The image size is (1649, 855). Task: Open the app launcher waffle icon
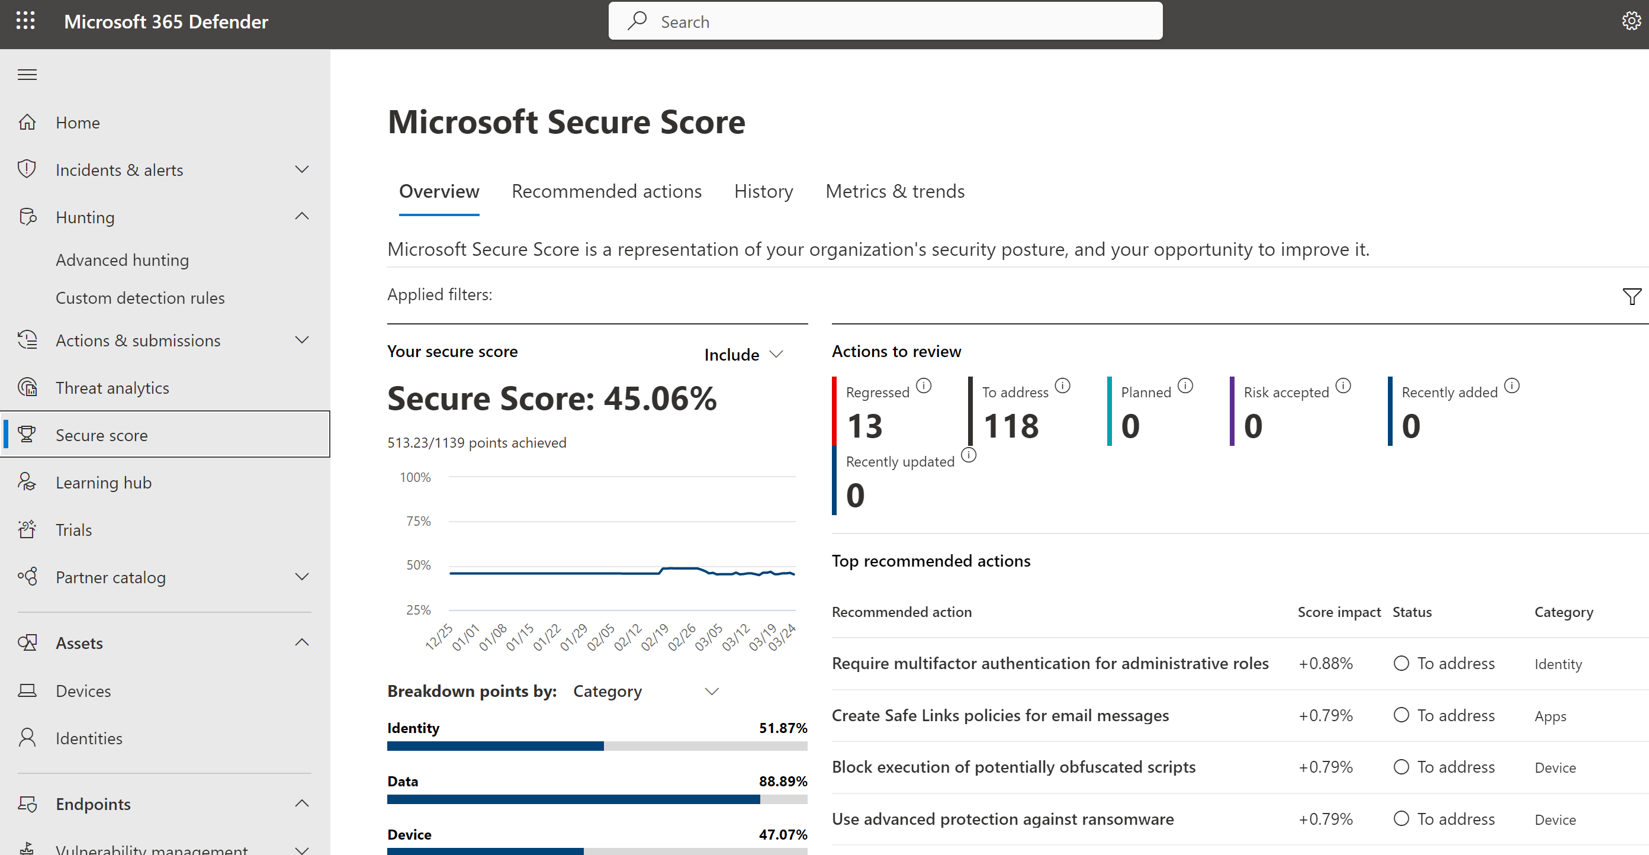[25, 21]
